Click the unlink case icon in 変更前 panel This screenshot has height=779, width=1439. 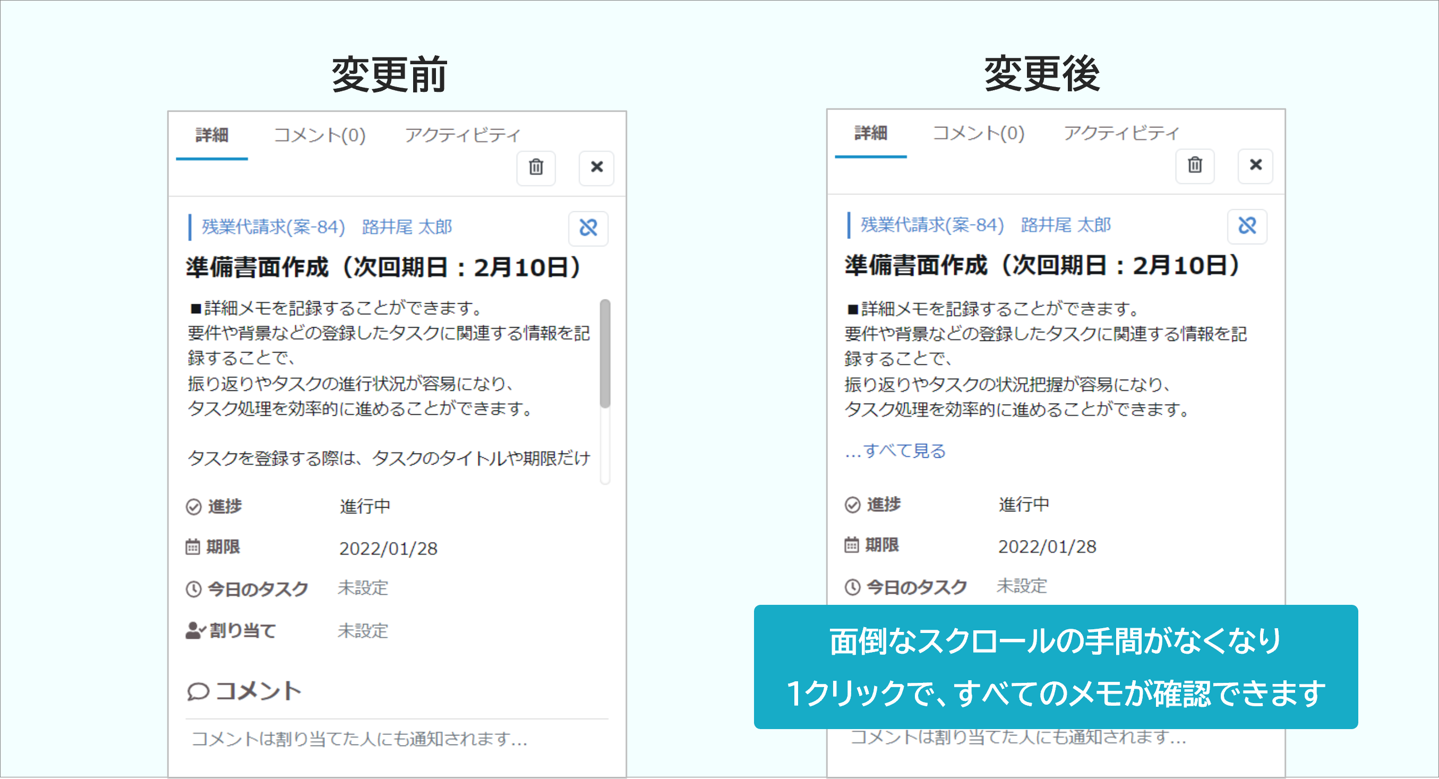(x=588, y=228)
